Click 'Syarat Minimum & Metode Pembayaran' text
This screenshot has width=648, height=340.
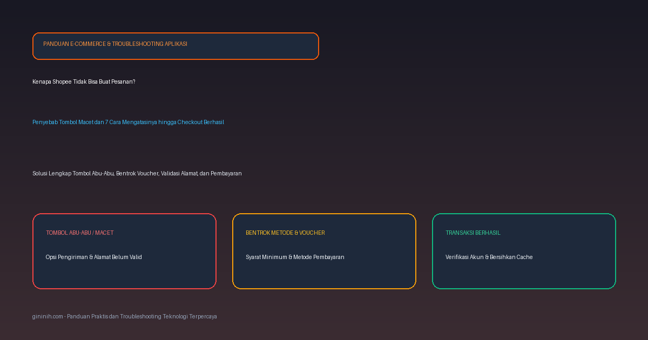[295, 257]
